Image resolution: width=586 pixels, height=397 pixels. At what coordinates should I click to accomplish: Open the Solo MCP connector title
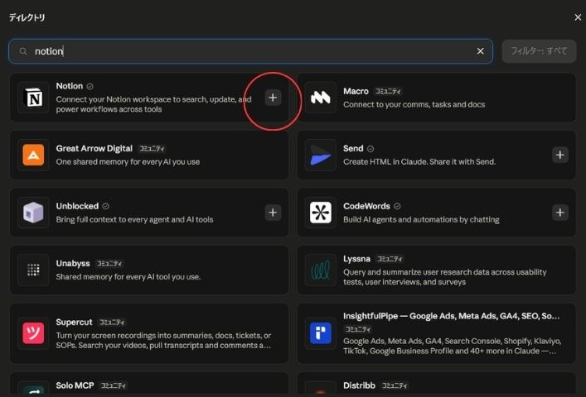75,385
